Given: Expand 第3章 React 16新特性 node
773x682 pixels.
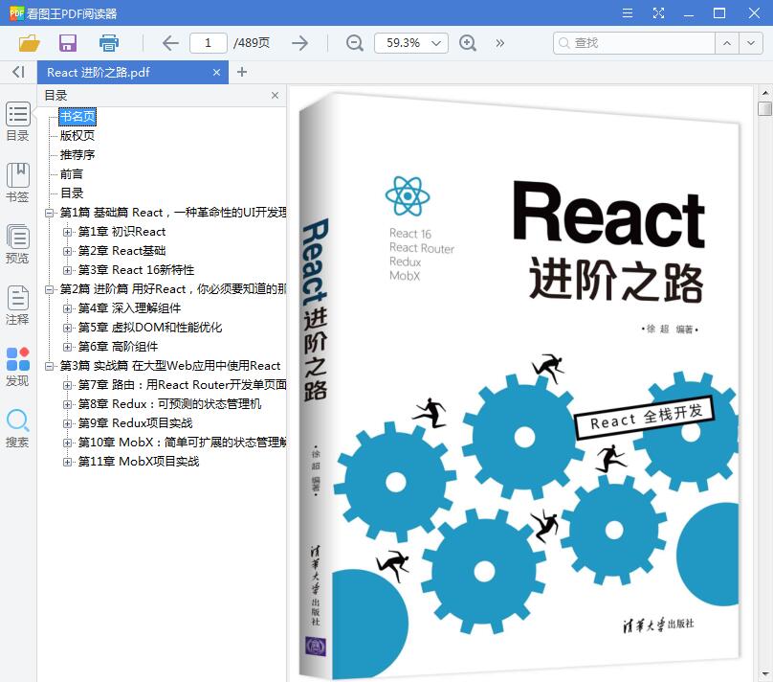Looking at the screenshot, I should [68, 270].
